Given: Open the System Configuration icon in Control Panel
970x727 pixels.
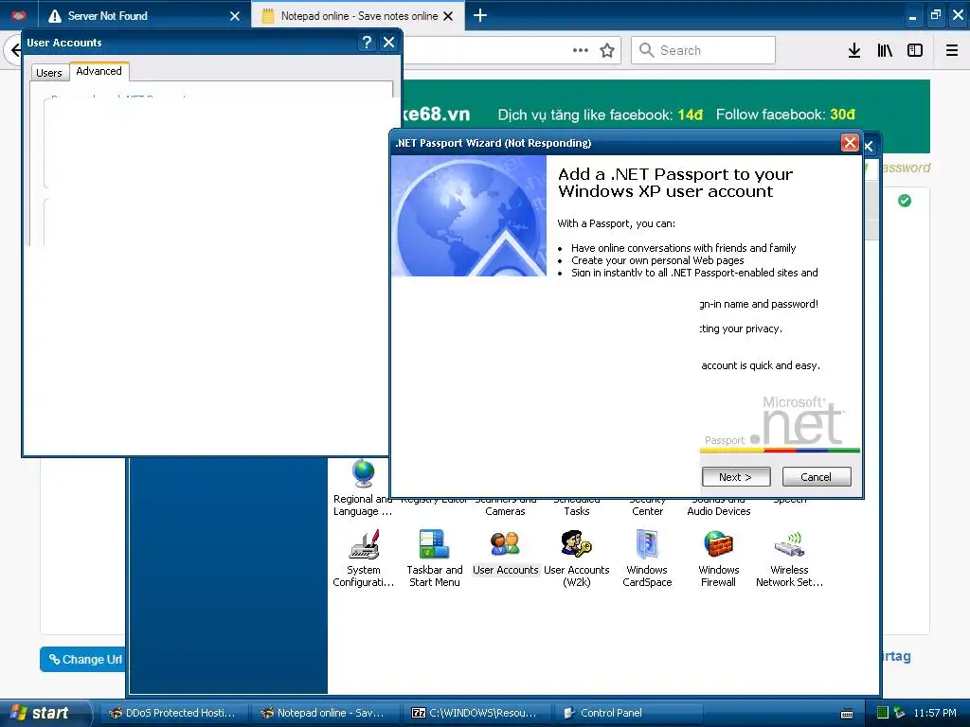Looking at the screenshot, I should (363, 559).
